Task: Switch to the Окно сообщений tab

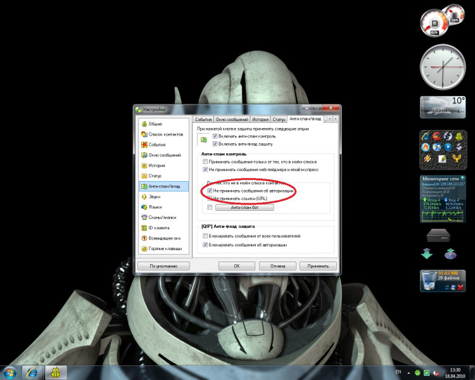Action: tap(232, 119)
